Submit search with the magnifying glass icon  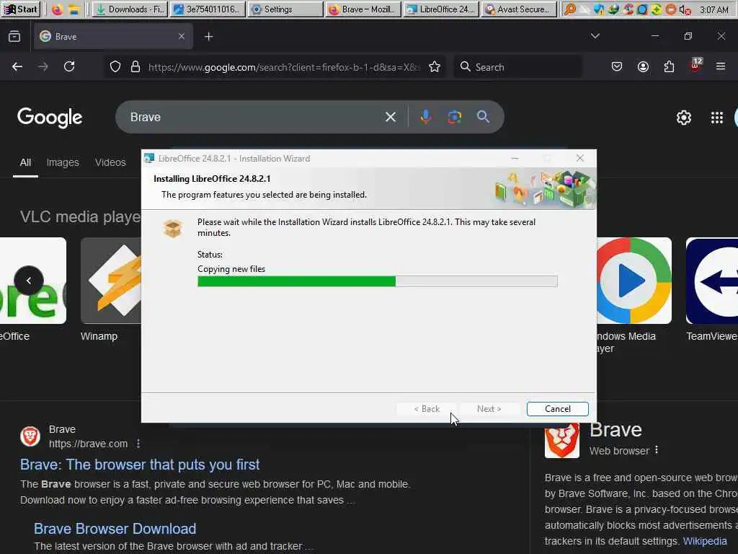point(484,116)
